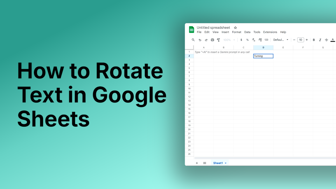Switch to the Sheet1 tab
This screenshot has height=189, width=336.
[x=218, y=163]
